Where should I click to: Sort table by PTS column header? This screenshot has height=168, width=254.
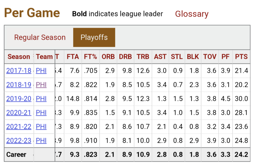point(241,57)
